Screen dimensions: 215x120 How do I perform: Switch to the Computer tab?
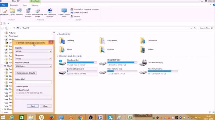(x=14, y=5)
